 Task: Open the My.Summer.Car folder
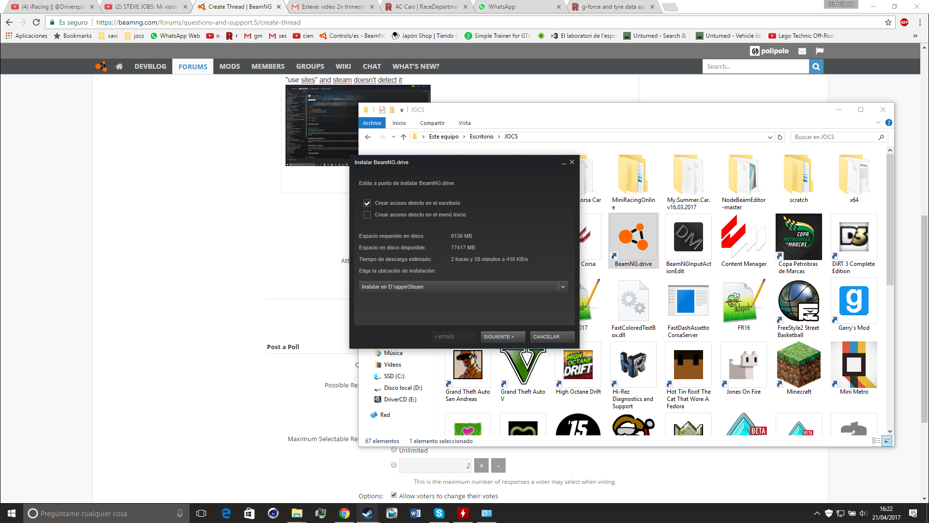click(x=689, y=182)
